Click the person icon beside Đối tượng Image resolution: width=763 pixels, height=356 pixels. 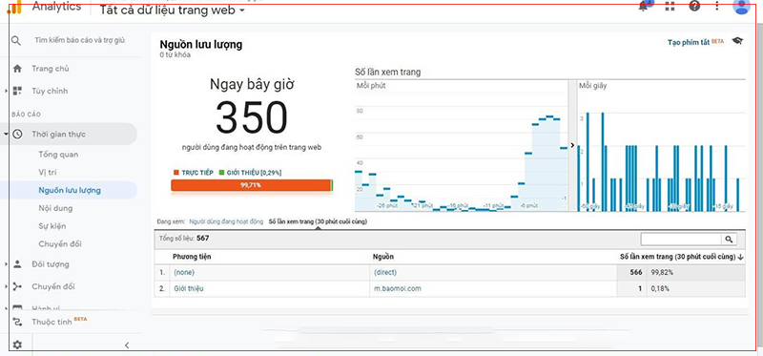17,264
